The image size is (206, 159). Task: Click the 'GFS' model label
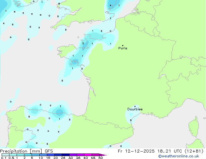click(49, 151)
